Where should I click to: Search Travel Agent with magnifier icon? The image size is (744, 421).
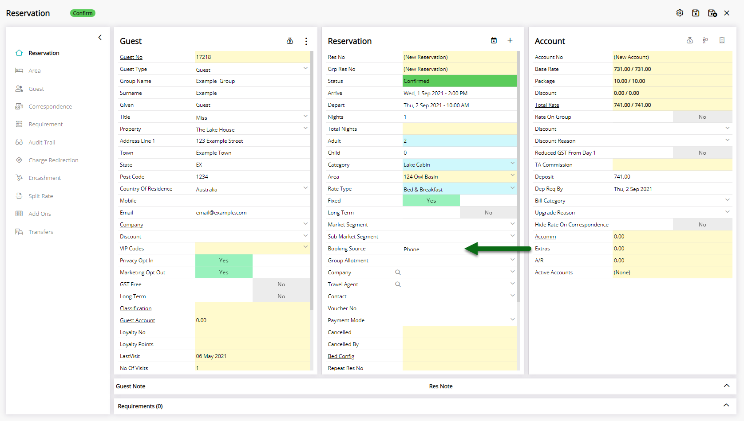(398, 285)
